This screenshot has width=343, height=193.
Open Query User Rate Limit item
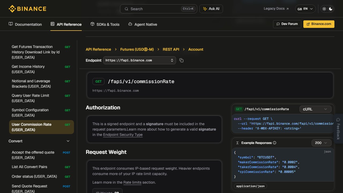tap(41, 98)
